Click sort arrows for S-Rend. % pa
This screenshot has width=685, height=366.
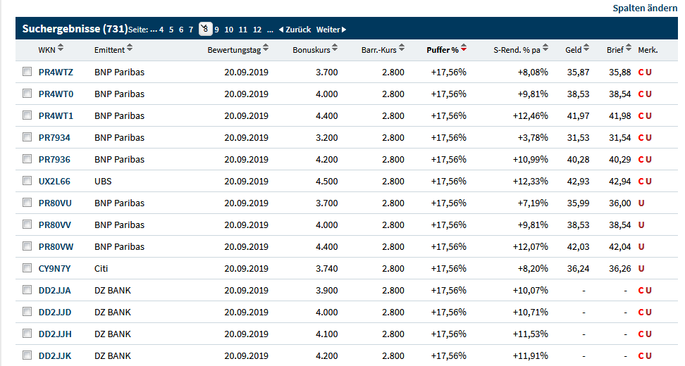pyautogui.click(x=546, y=49)
